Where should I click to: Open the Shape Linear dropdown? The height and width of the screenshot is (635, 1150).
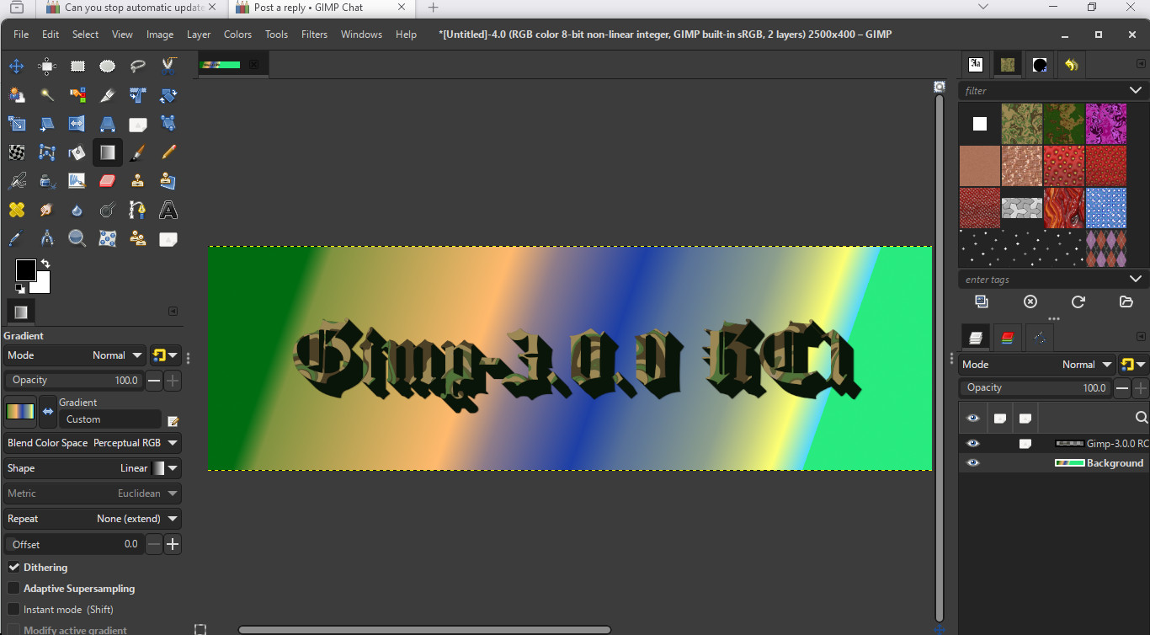(x=93, y=468)
